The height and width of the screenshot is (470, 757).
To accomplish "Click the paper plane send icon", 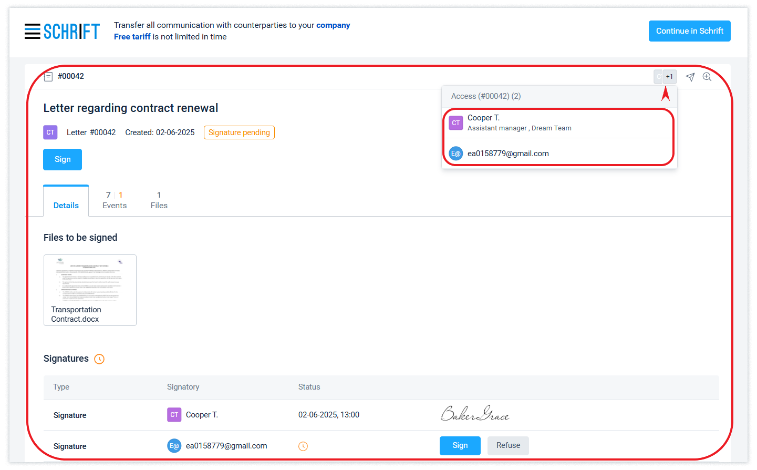I will point(690,77).
